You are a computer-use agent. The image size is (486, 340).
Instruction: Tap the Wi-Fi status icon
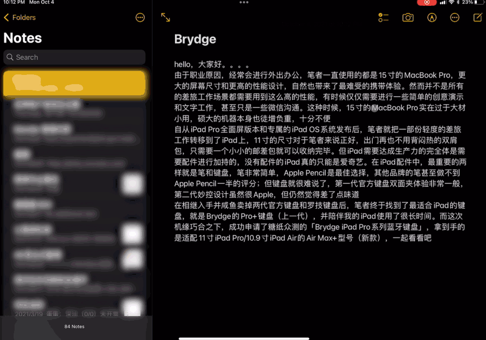[451, 2]
